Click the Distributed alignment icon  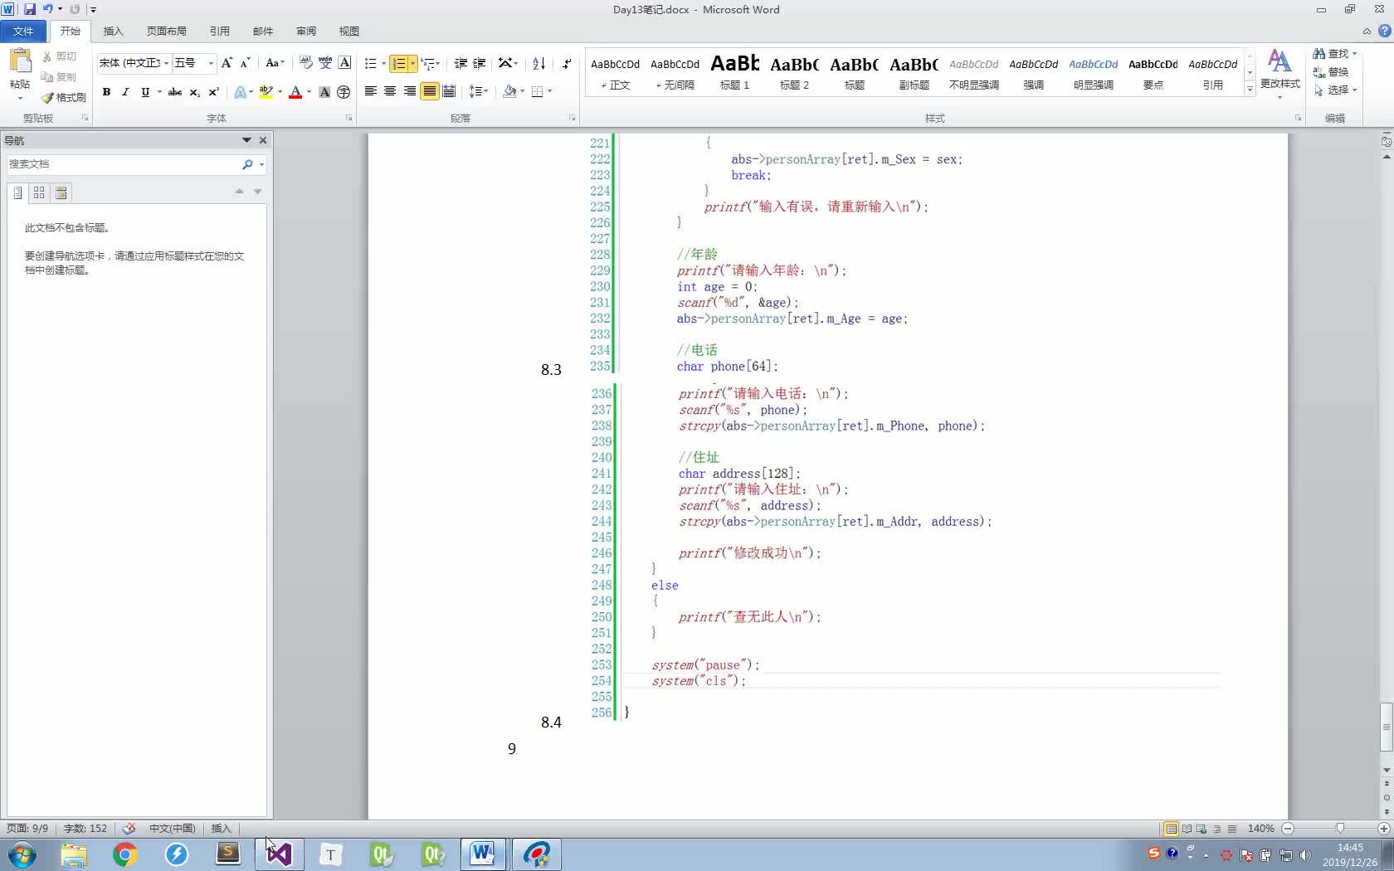click(449, 91)
